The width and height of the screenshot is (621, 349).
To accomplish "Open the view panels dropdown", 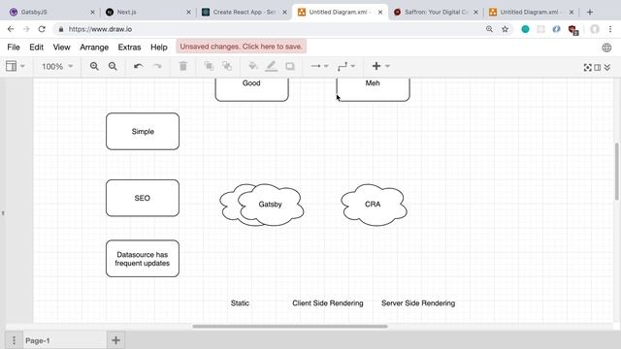I will coord(16,66).
